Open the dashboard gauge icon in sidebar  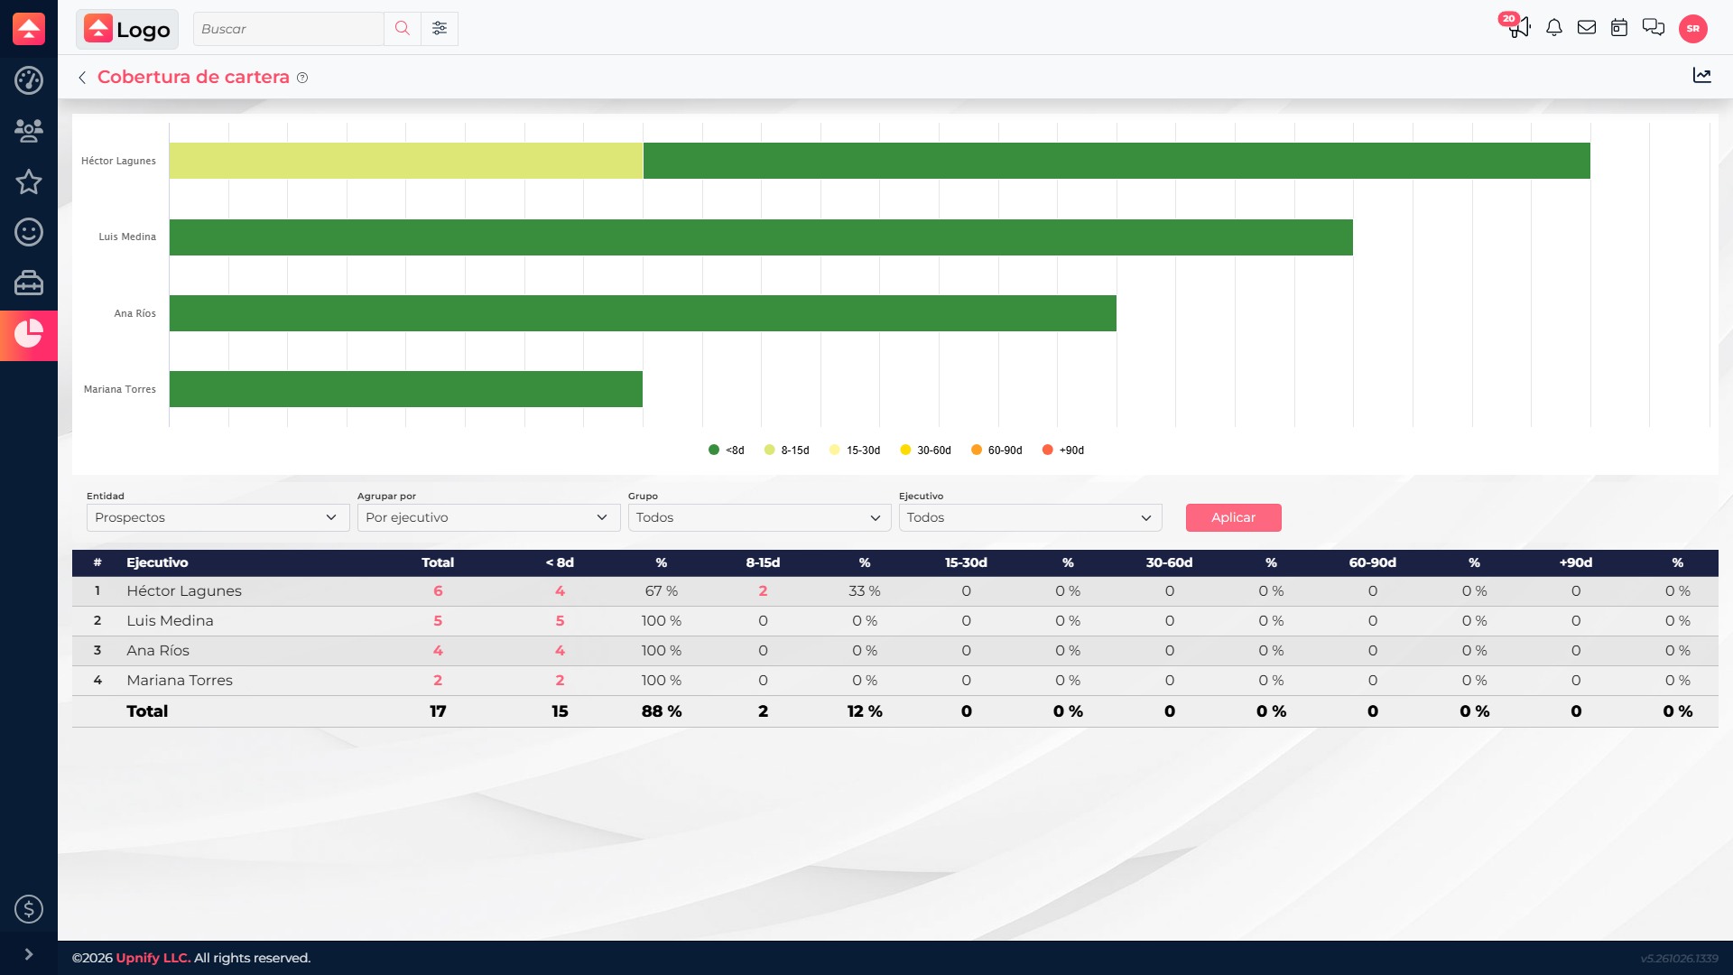(x=29, y=80)
